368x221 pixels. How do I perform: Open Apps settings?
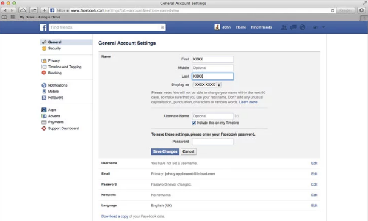pyautogui.click(x=52, y=110)
